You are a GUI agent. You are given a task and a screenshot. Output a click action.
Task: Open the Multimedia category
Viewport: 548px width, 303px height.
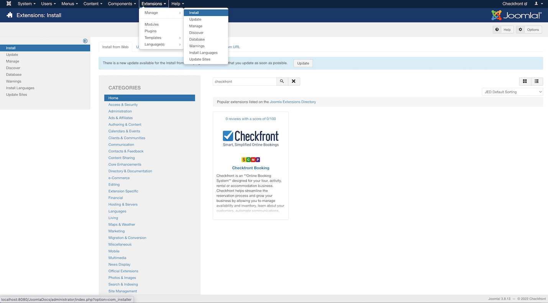(x=117, y=258)
